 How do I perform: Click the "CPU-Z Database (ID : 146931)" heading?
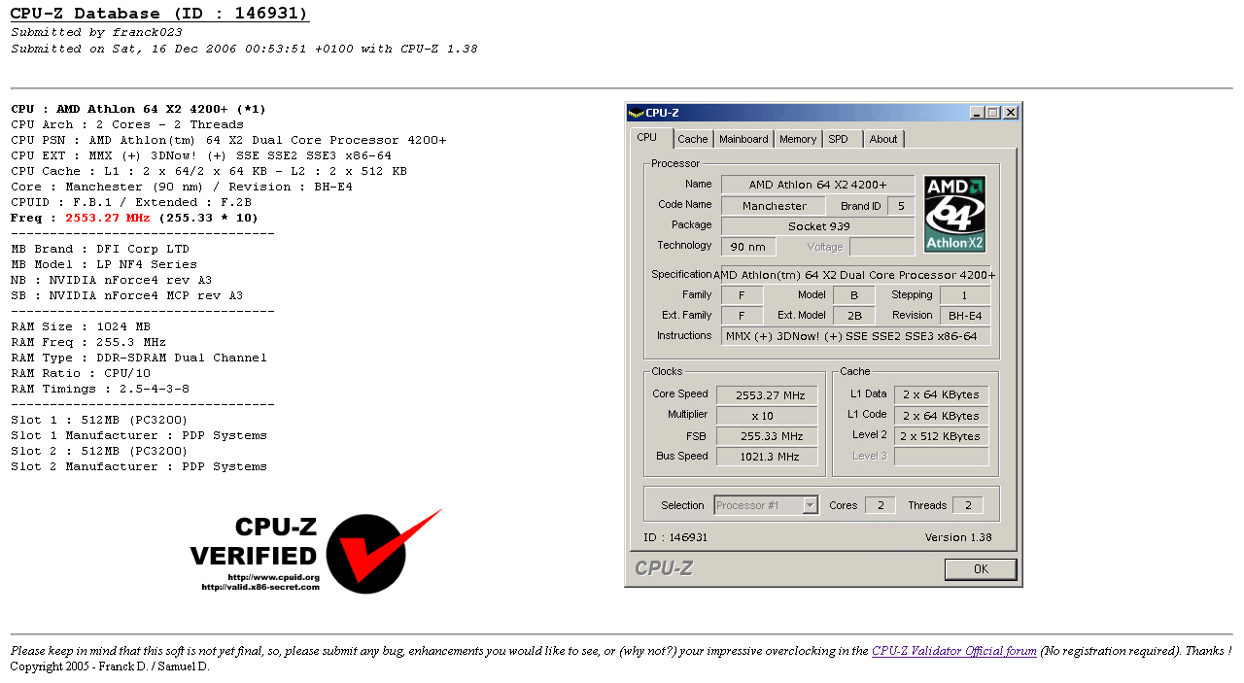point(159,14)
